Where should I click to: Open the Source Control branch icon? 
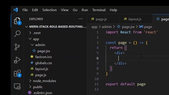tap(17, 47)
